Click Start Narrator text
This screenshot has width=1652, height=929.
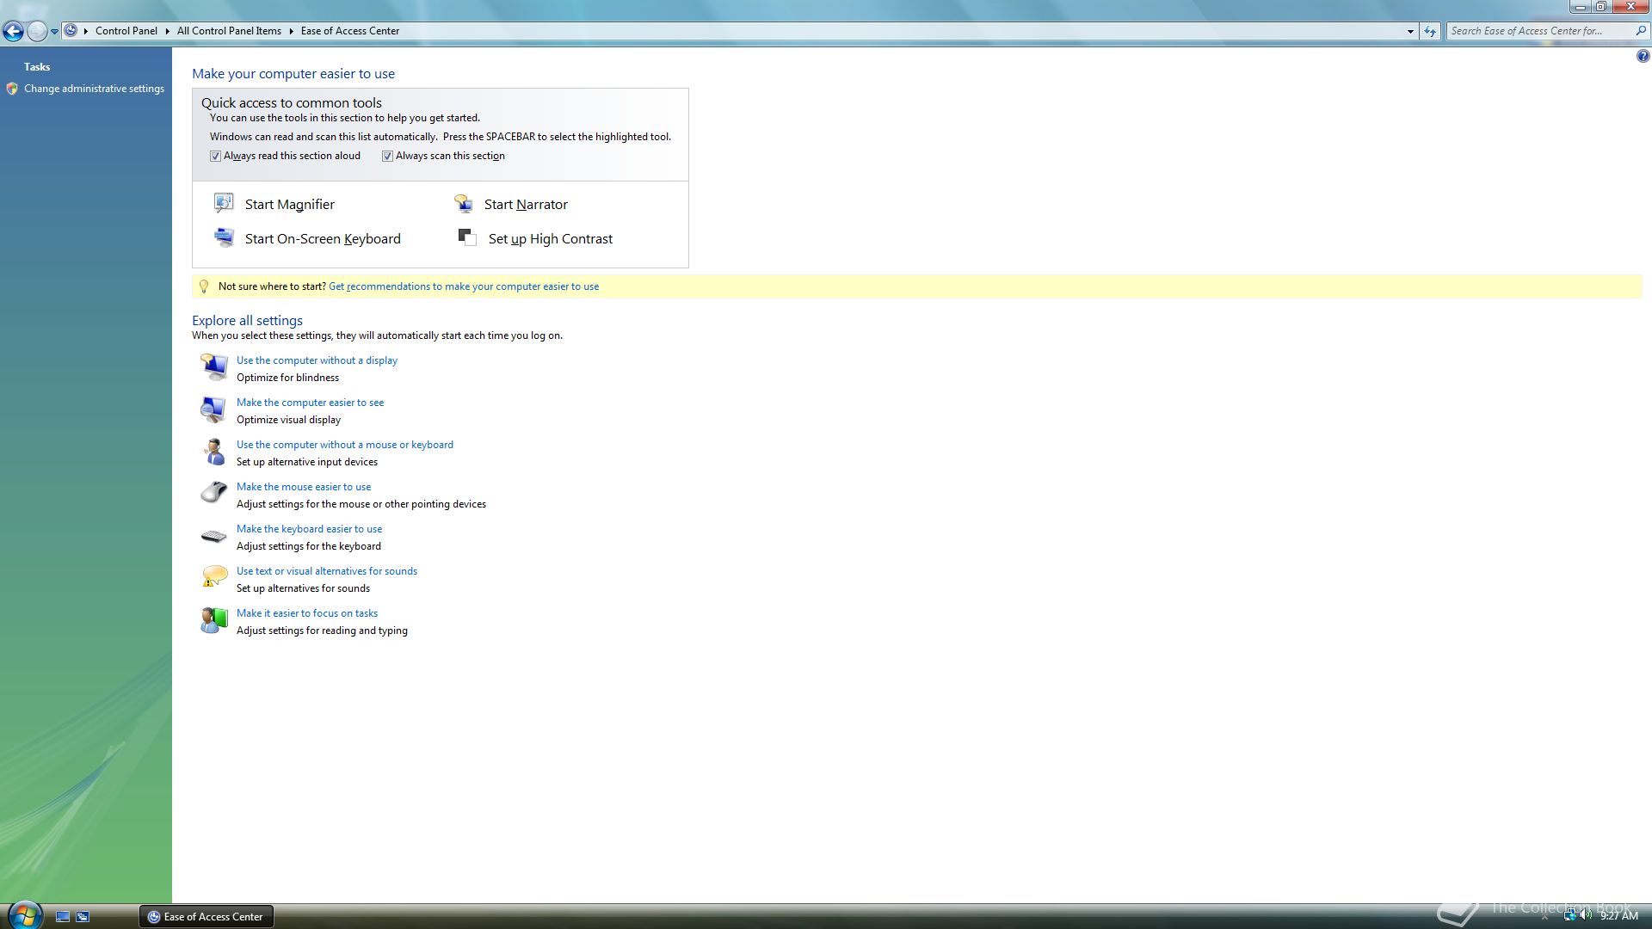pos(526,204)
